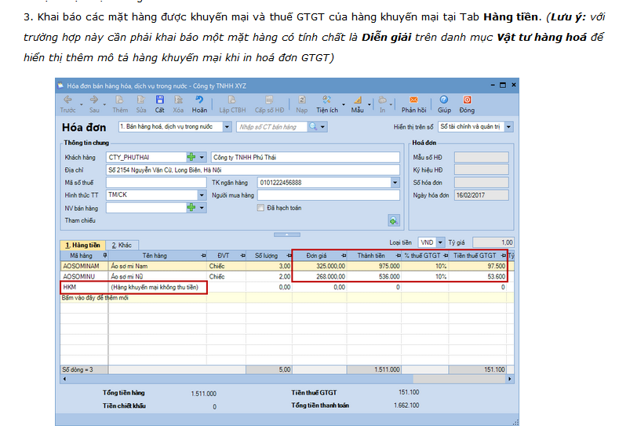Collapse the Thông tin chung panel
Viewport: 619px width, 440px height.
tap(287, 235)
